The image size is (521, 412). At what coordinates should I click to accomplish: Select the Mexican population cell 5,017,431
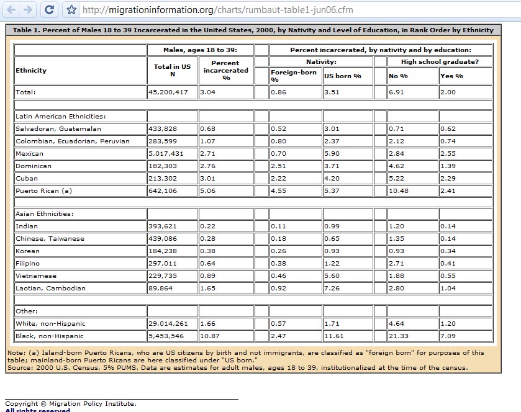(166, 154)
